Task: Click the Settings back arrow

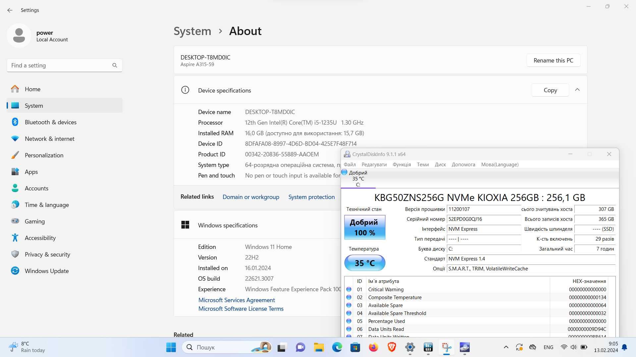Action: tap(10, 10)
